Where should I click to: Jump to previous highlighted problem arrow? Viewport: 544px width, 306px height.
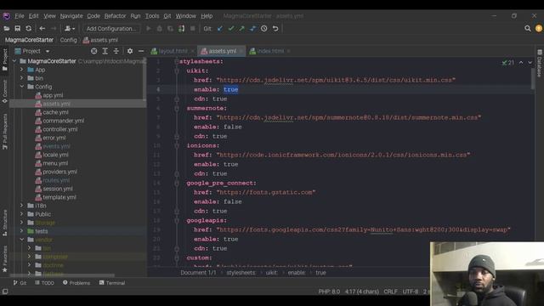coord(521,62)
